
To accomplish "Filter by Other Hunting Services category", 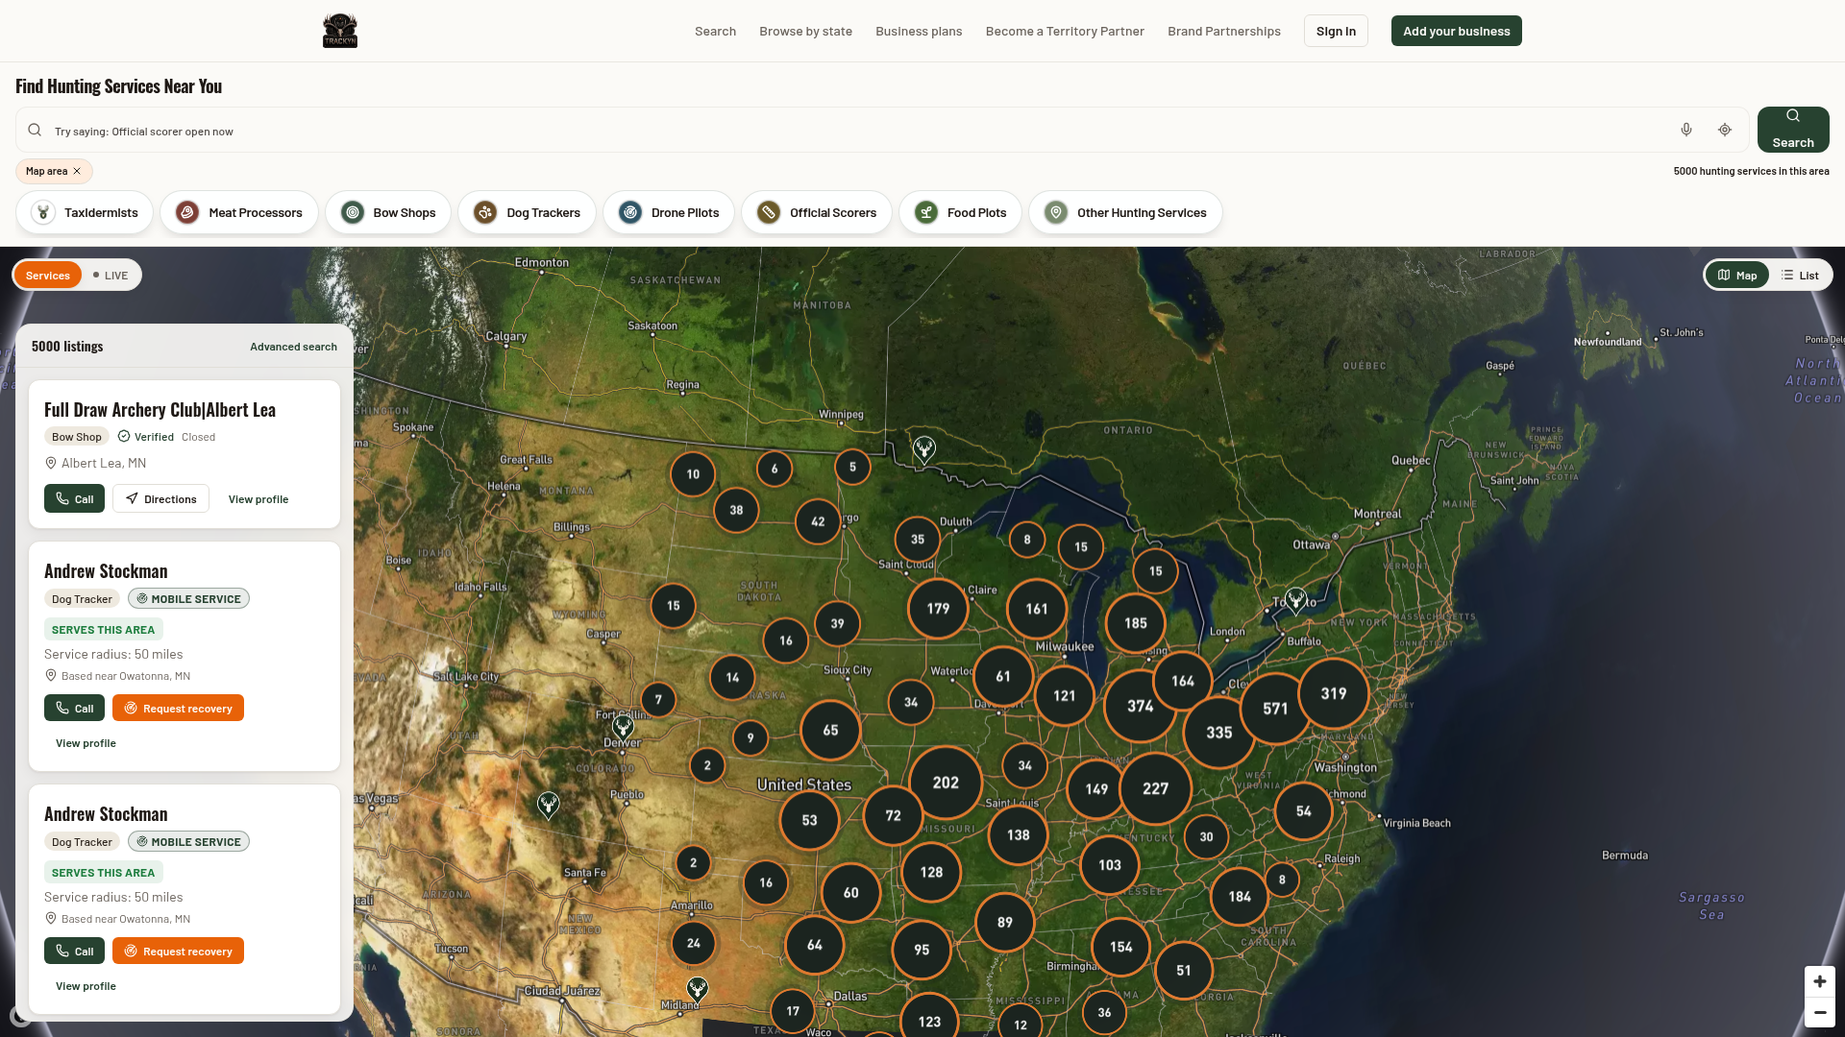I will [1125, 212].
